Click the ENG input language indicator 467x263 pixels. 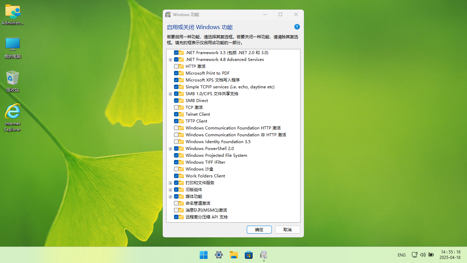click(402, 255)
